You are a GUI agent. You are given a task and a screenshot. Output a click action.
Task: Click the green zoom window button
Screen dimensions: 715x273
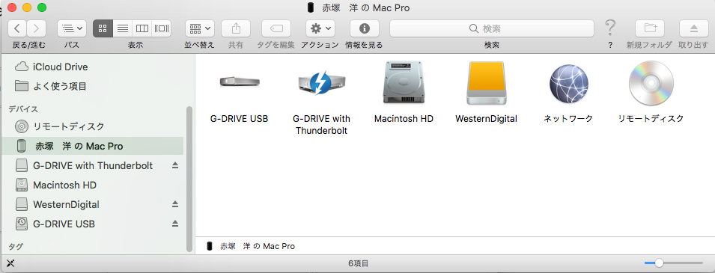pyautogui.click(x=41, y=7)
